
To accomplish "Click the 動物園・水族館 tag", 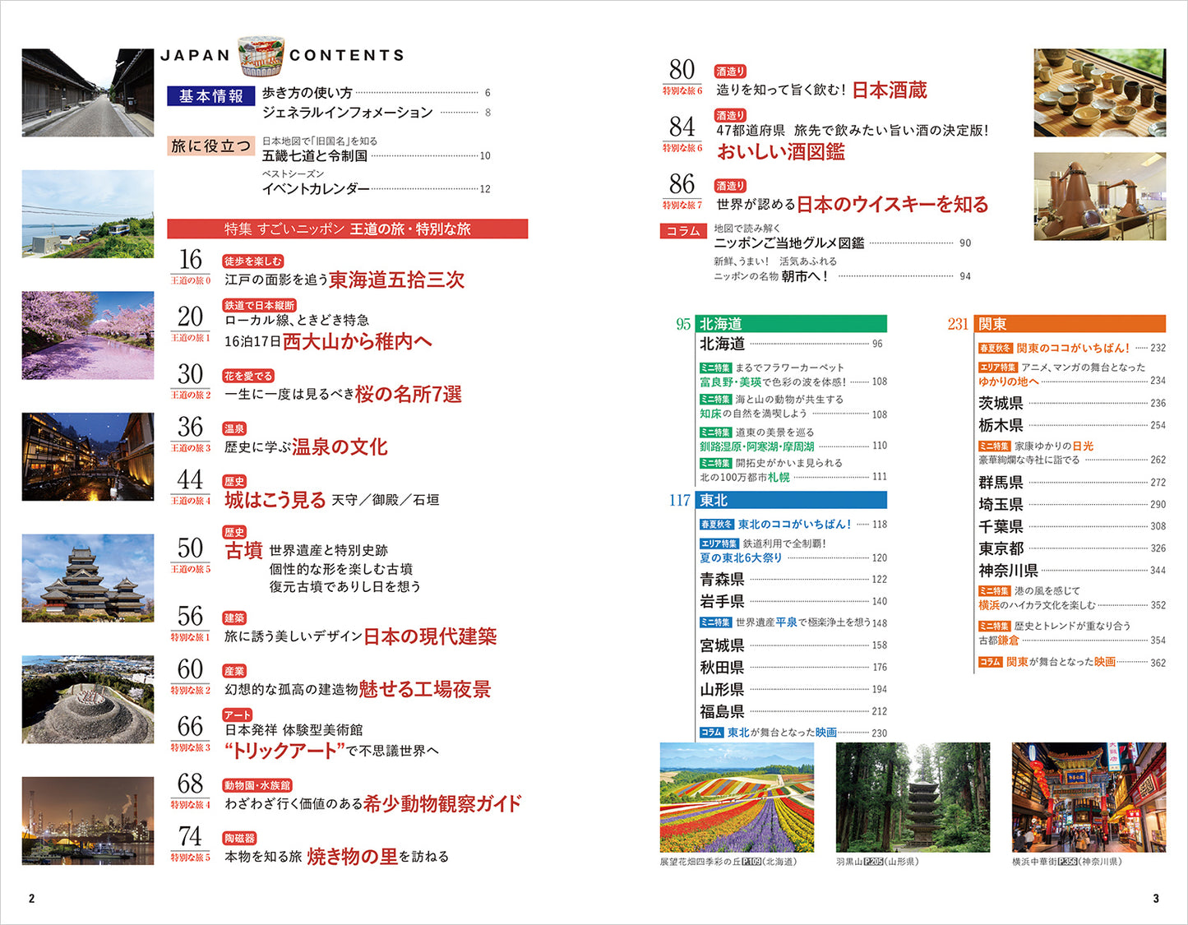I will 257,785.
